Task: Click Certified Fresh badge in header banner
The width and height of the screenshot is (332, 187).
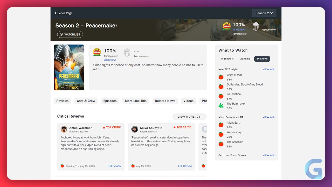Action: click(x=227, y=26)
